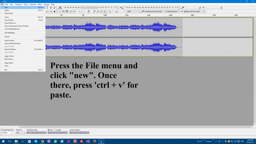Image resolution: width=256 pixels, height=144 pixels.
Task: Open Skype from the taskbar
Action: (36, 141)
